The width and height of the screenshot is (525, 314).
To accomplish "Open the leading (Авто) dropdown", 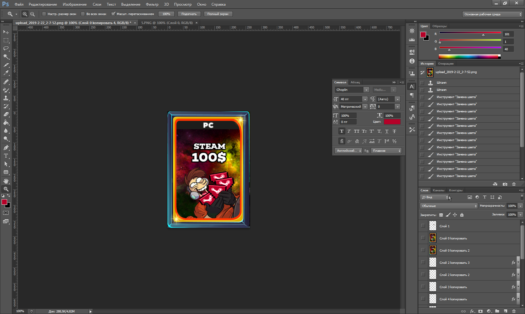I will click(x=397, y=99).
